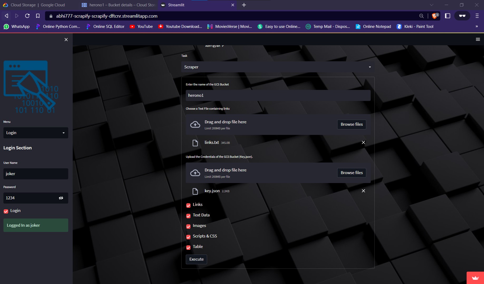Image resolution: width=484 pixels, height=284 pixels.
Task: Click the User Name field containing joker
Action: 36,174
